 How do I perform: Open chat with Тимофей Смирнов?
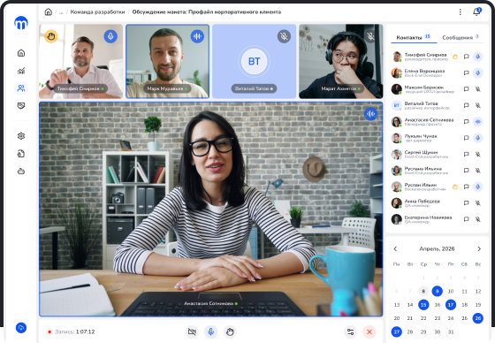(467, 57)
